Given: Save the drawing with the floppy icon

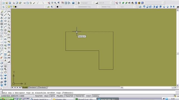Looking at the screenshot, I should 10,3.
